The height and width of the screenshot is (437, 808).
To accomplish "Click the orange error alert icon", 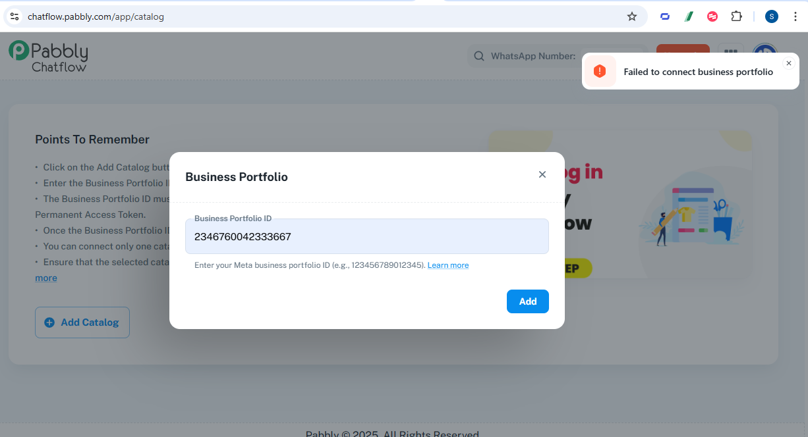I will coord(600,72).
